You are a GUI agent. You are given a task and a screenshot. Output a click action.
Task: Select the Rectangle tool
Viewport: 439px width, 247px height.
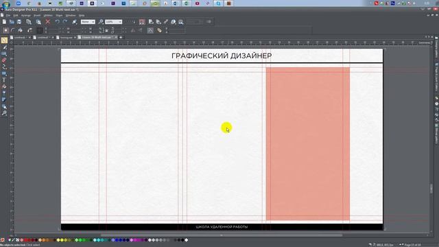coord(4,73)
